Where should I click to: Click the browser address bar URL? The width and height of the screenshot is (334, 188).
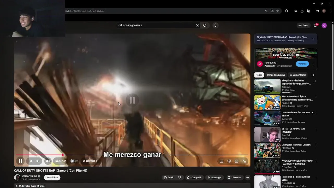pyautogui.click(x=86, y=11)
